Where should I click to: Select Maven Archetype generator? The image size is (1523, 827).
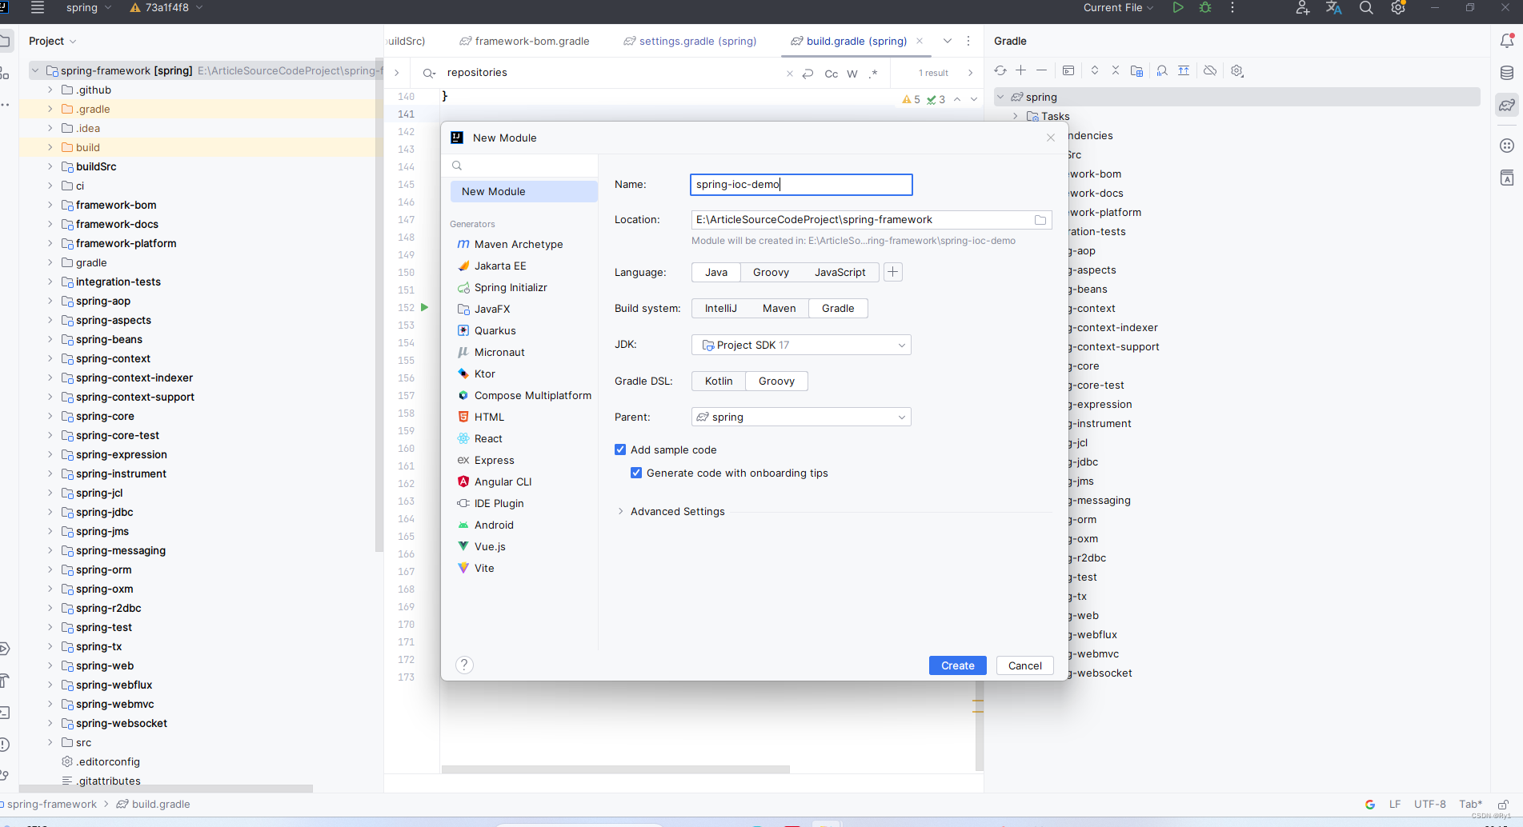tap(519, 245)
